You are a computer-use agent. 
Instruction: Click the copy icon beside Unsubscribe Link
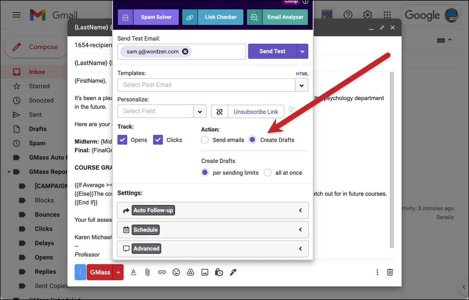click(292, 110)
